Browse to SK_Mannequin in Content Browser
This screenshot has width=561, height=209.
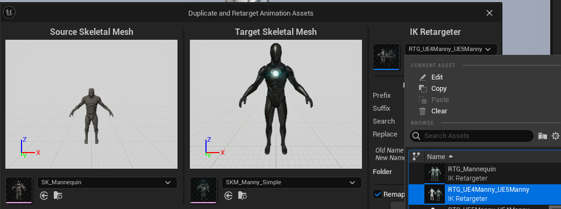pyautogui.click(x=58, y=196)
